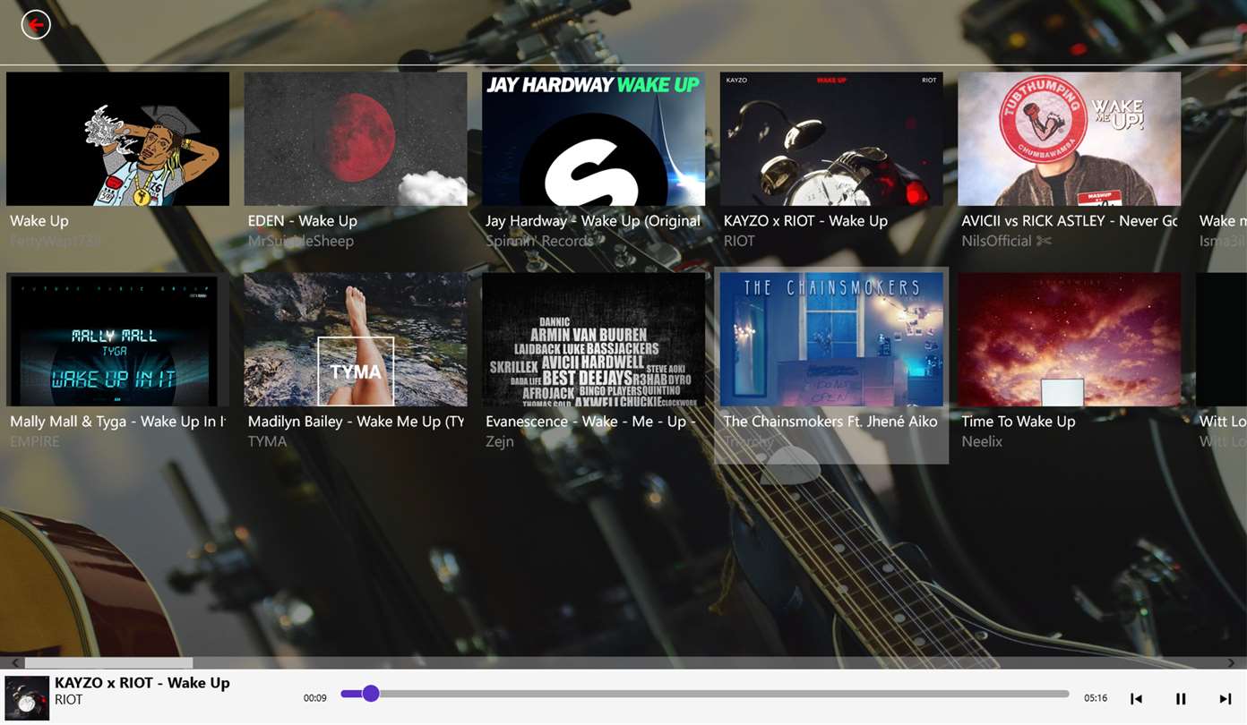The image size is (1247, 725).
Task: Click the EMPIRE uploader name
Action: pos(35,441)
